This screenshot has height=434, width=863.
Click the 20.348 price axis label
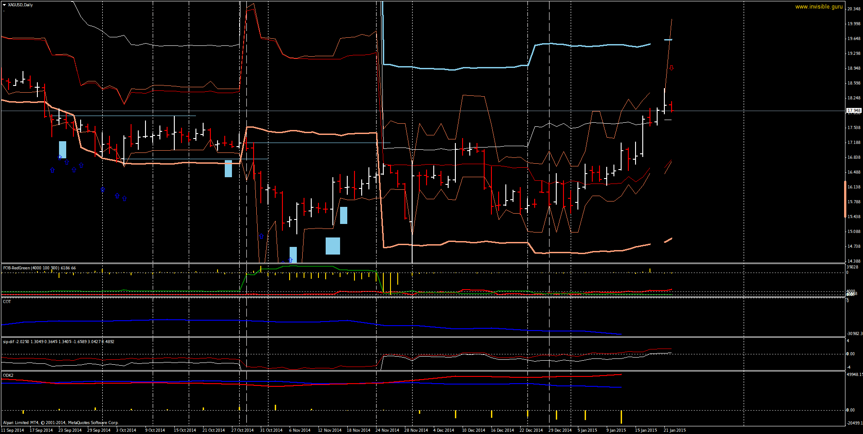coord(854,9)
